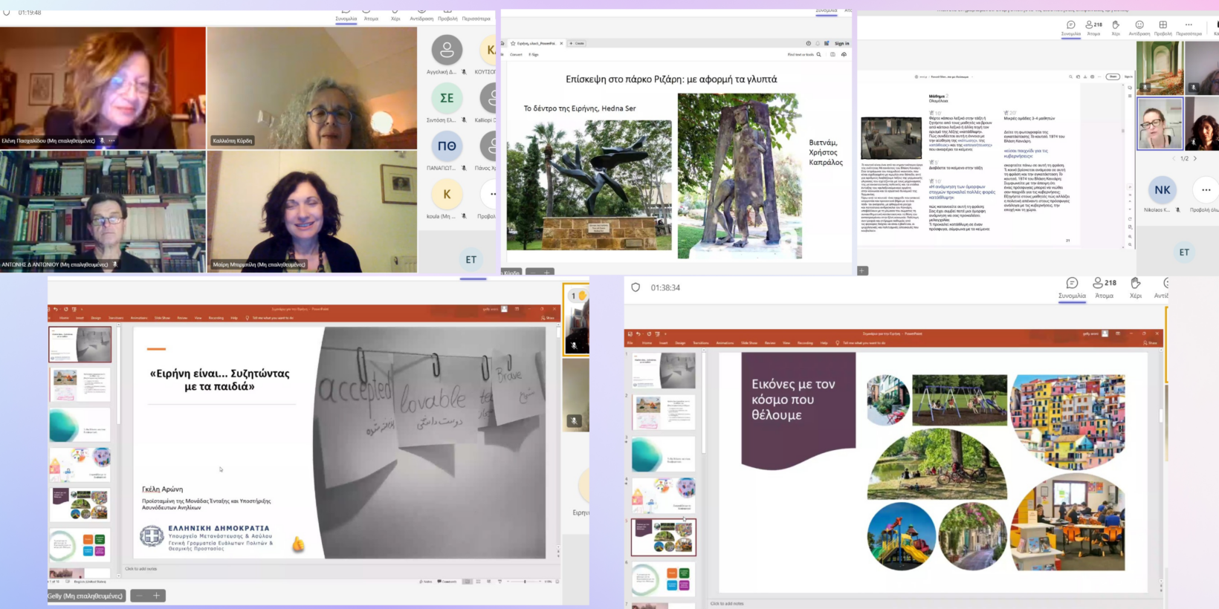This screenshot has height=609, width=1219.
Task: Click the 'Προβολή όλων' three-dots button
Action: 1206,190
